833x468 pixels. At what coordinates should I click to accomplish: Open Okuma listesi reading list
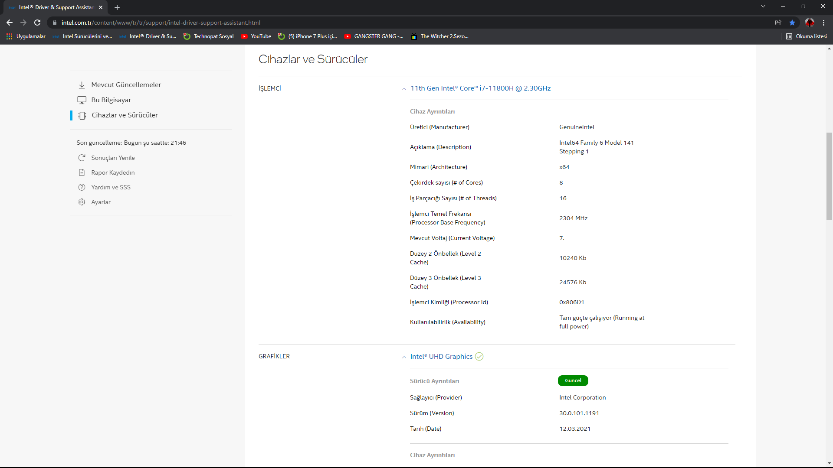click(x=807, y=36)
